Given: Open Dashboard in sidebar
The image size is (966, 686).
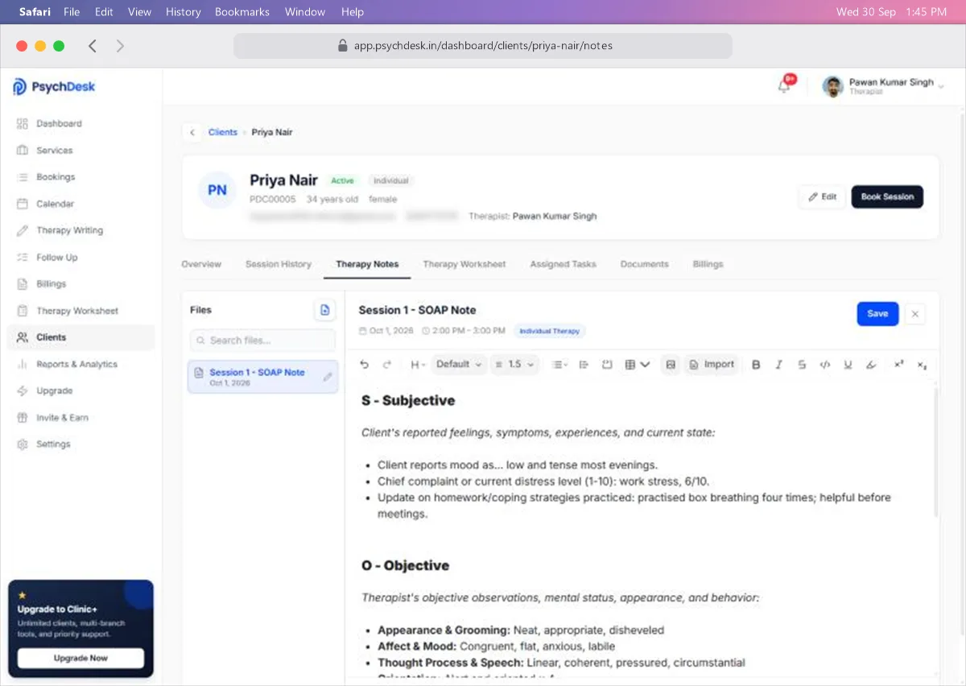Looking at the screenshot, I should [x=80, y=124].
